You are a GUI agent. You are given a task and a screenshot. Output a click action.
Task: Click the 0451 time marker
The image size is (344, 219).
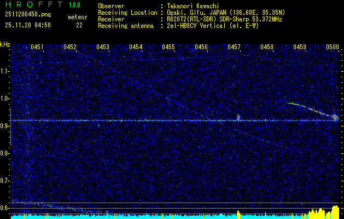click(x=37, y=47)
